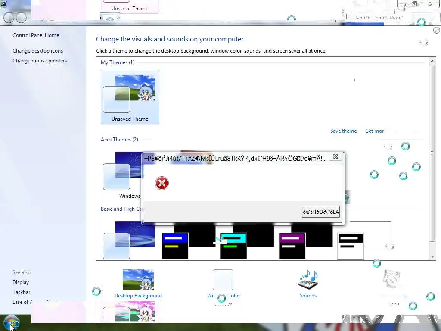The image size is (441, 331).
Task: Click the garbled-text button in the error dialog
Action: 320,212
